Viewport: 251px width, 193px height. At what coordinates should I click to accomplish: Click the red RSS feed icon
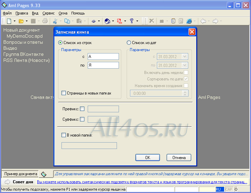(119, 21)
